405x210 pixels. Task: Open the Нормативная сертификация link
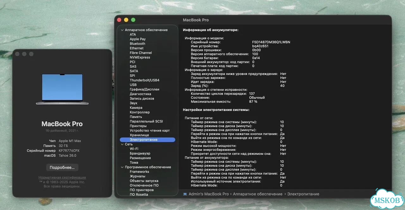coord(62,178)
